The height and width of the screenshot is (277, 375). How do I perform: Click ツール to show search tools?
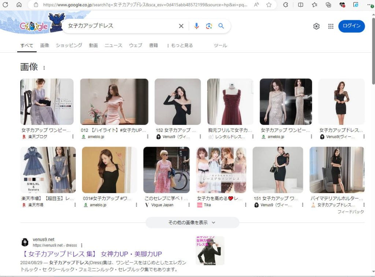(x=220, y=45)
